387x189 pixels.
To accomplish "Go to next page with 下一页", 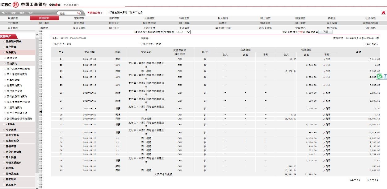I will pyautogui.click(x=373, y=179).
